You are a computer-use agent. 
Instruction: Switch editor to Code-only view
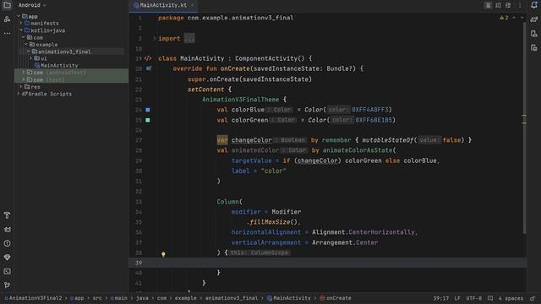point(488,5)
